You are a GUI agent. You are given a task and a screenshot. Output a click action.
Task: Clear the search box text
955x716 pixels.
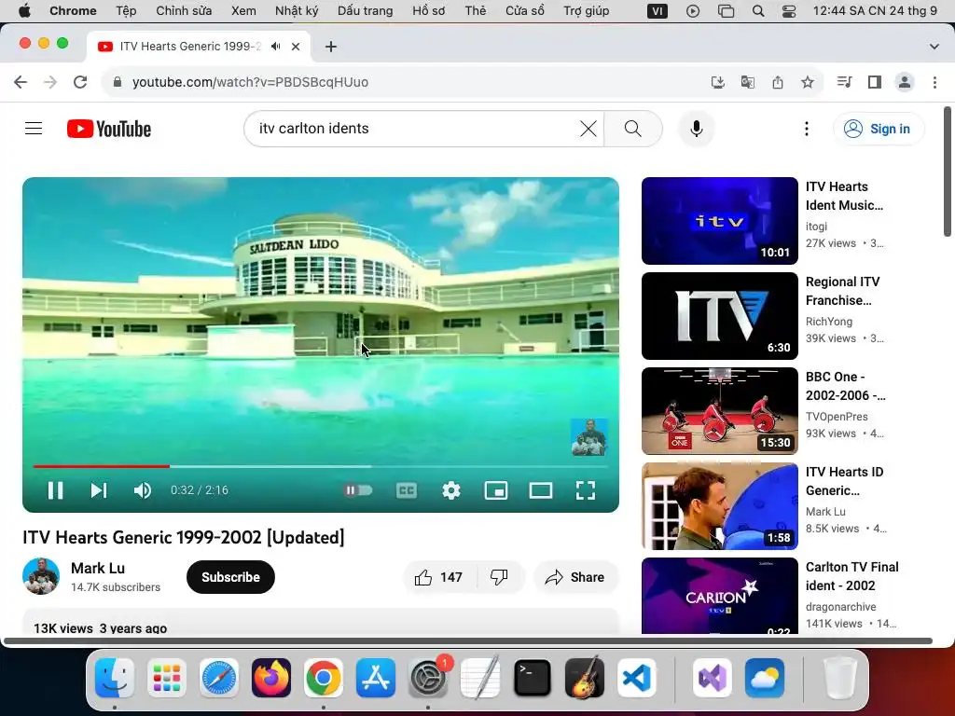tap(588, 129)
